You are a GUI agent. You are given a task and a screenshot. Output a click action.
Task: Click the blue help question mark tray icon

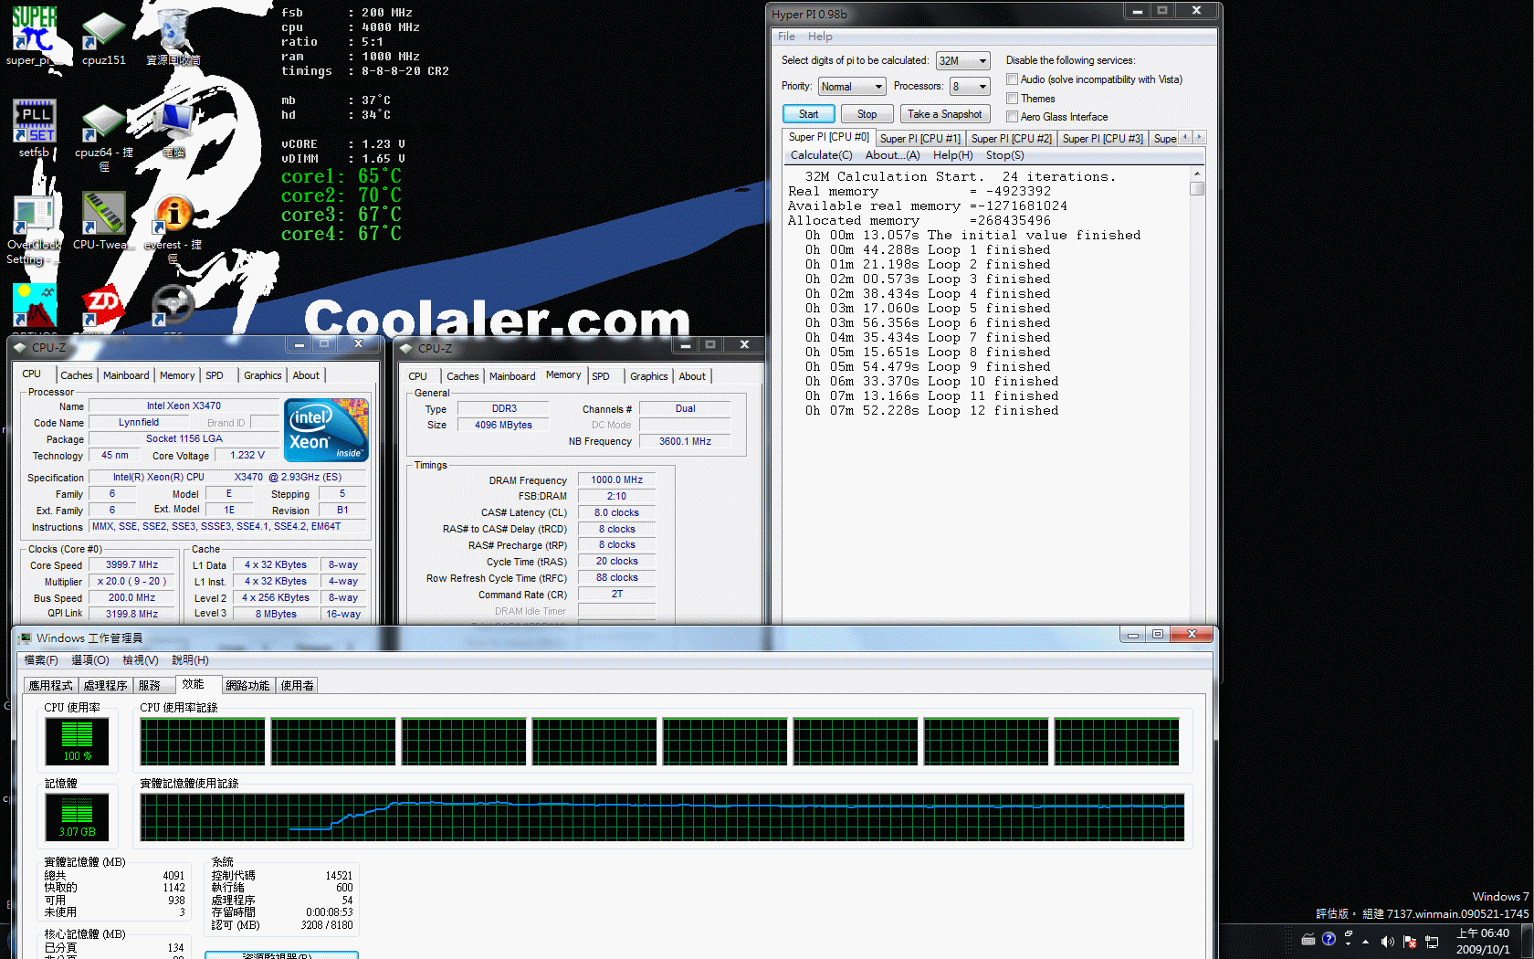pos(1329,939)
